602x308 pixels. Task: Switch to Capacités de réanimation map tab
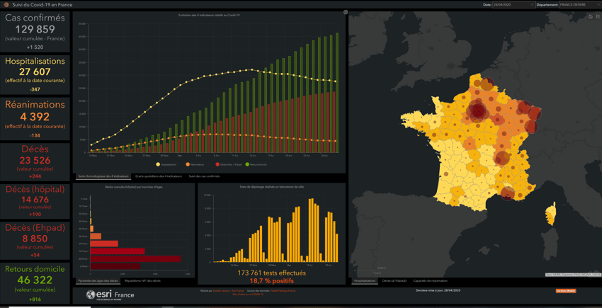[x=430, y=280]
